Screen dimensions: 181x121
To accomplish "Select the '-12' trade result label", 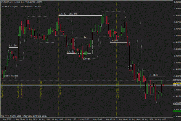I will coord(85,37).
